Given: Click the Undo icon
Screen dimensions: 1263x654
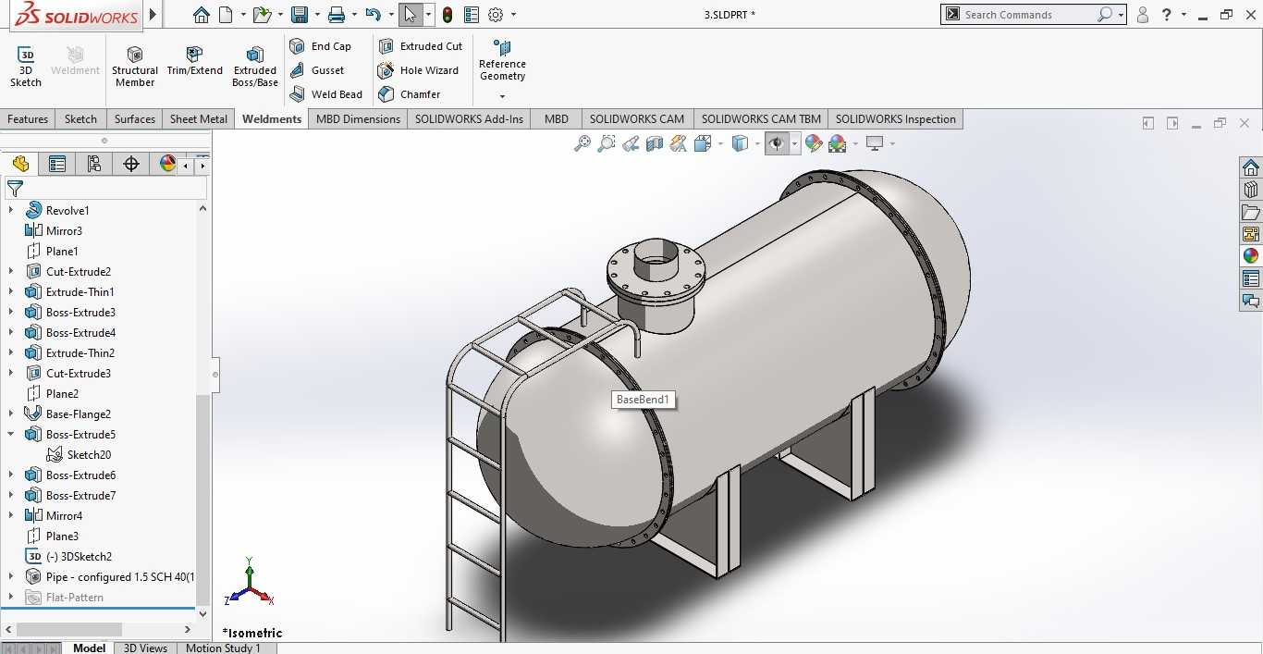Looking at the screenshot, I should (x=373, y=15).
